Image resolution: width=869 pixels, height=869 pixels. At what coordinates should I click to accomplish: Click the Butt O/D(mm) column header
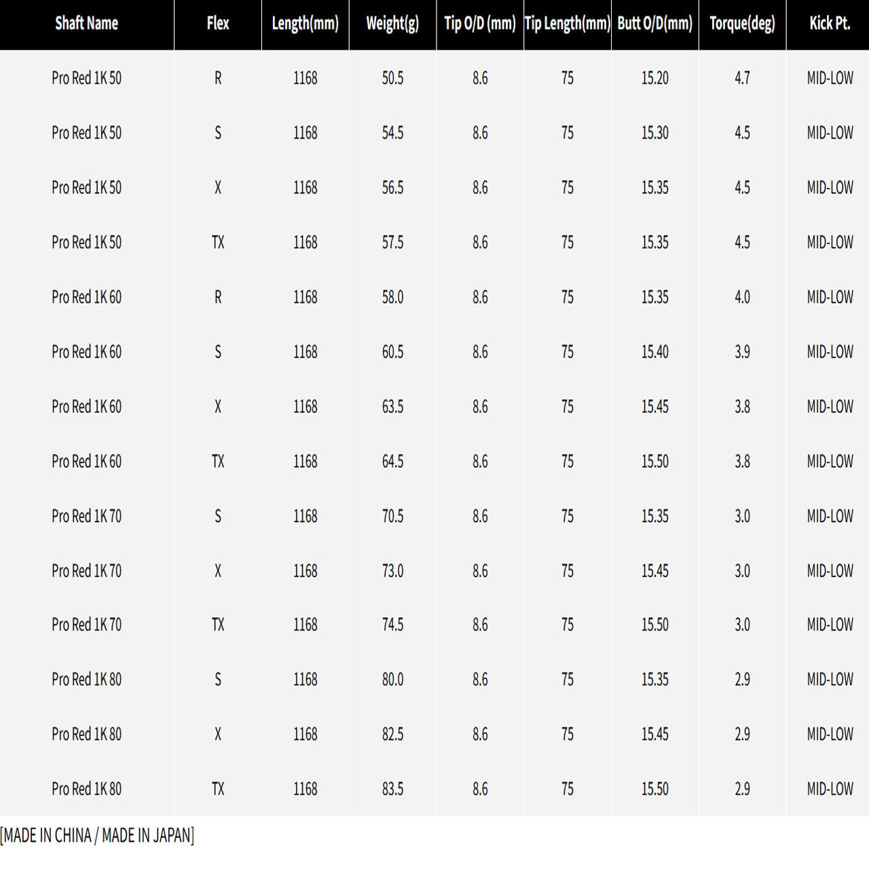click(x=654, y=23)
